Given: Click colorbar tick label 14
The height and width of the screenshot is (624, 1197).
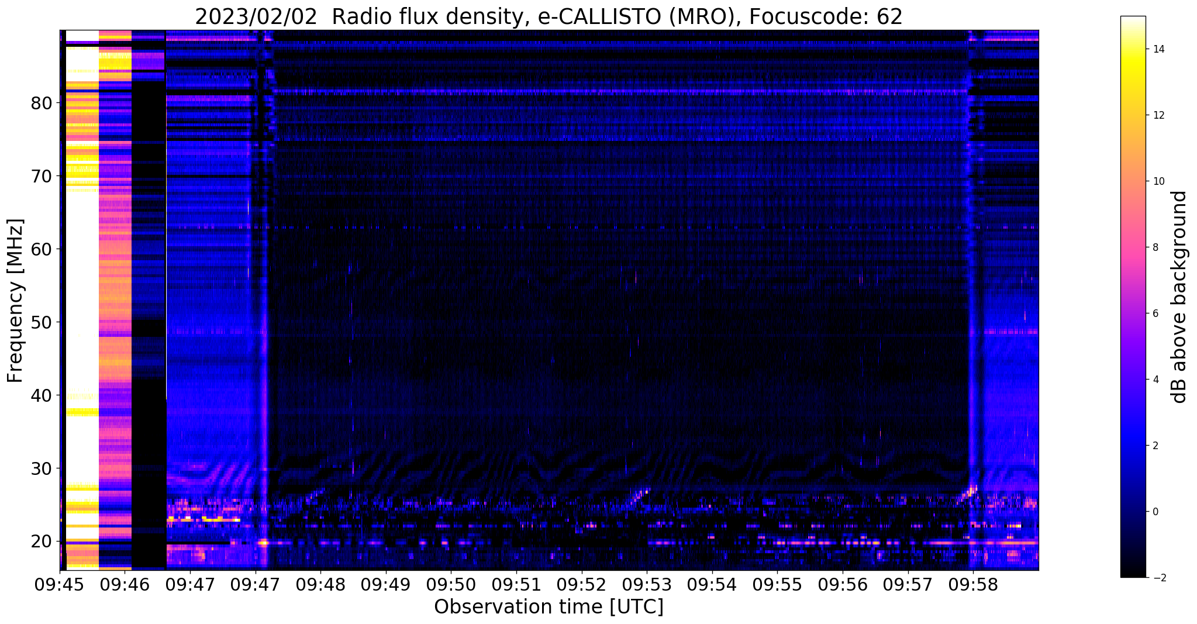Looking at the screenshot, I should [1157, 49].
